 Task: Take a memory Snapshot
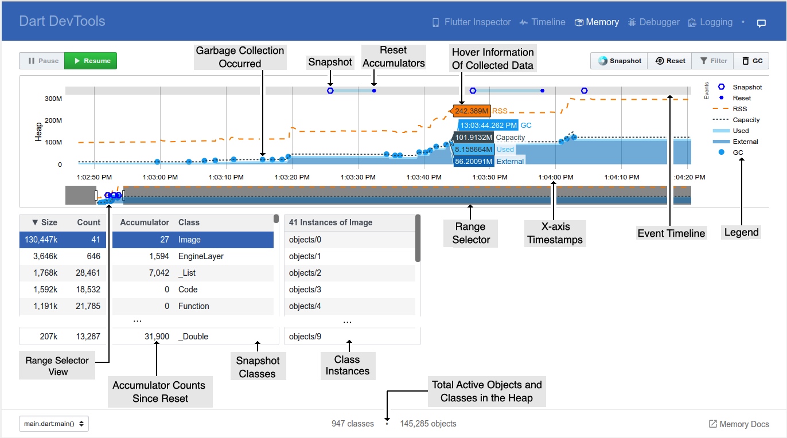[620, 61]
